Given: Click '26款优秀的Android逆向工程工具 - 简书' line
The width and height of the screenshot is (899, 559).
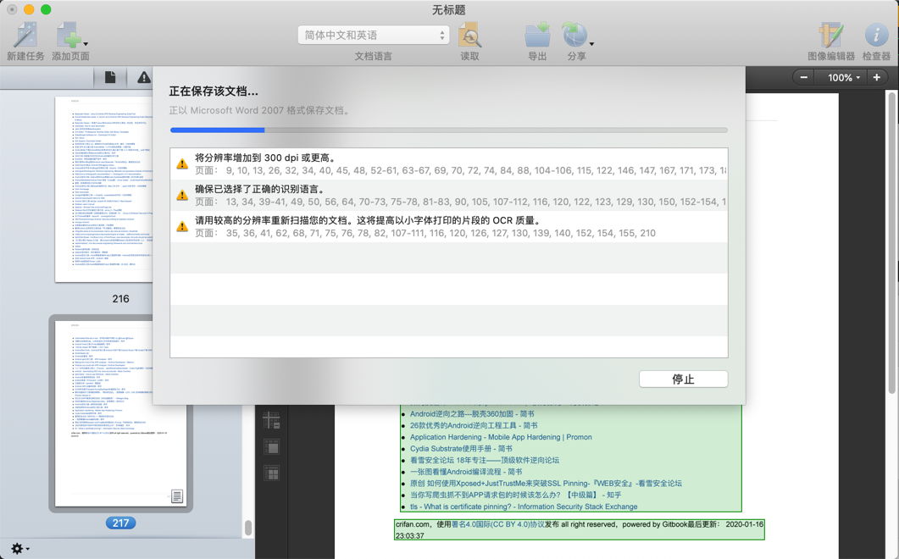Looking at the screenshot, I should pyautogui.click(x=474, y=425).
